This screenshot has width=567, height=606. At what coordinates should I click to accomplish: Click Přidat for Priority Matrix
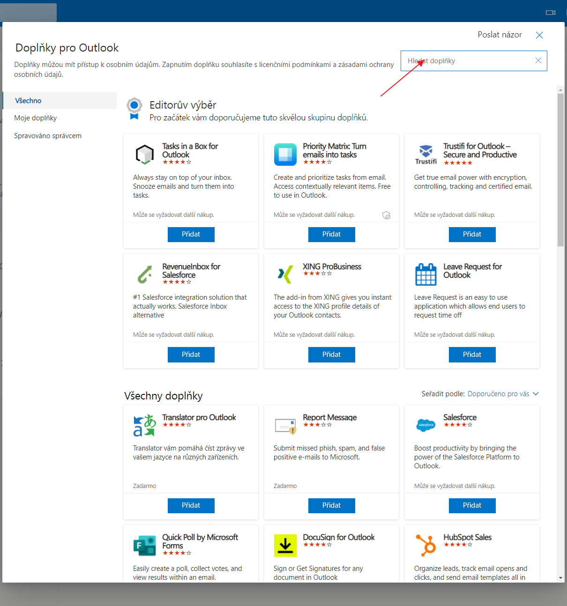(332, 235)
